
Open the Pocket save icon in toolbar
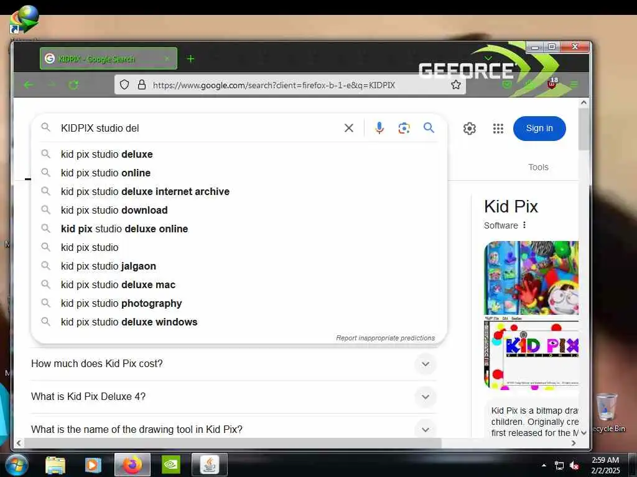coord(506,84)
